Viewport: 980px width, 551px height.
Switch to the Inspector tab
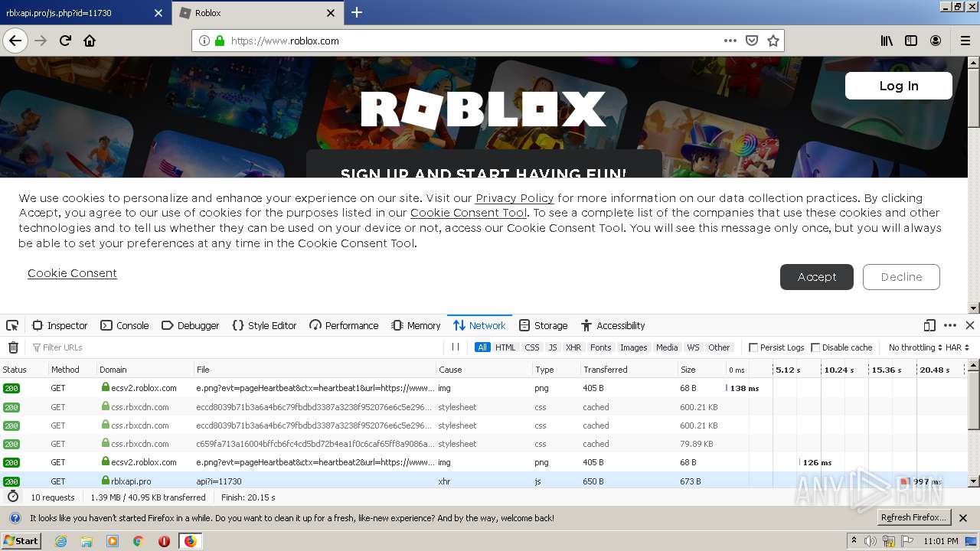(60, 325)
